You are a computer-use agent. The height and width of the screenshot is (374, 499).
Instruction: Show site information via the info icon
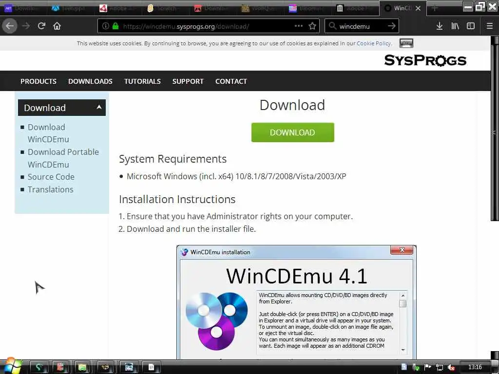tap(106, 26)
